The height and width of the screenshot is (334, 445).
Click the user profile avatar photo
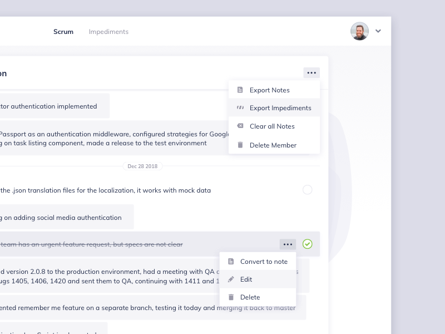[x=360, y=31]
